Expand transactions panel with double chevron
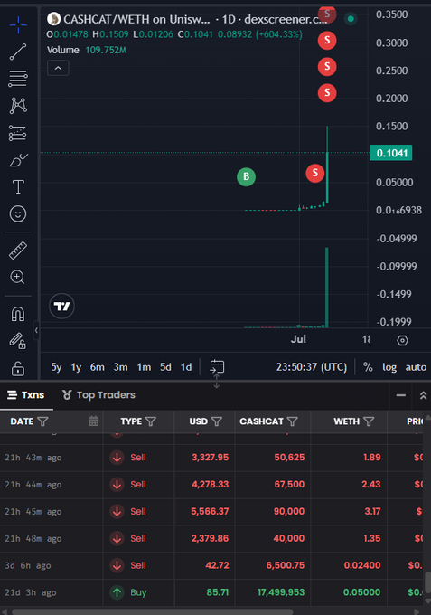 point(423,395)
